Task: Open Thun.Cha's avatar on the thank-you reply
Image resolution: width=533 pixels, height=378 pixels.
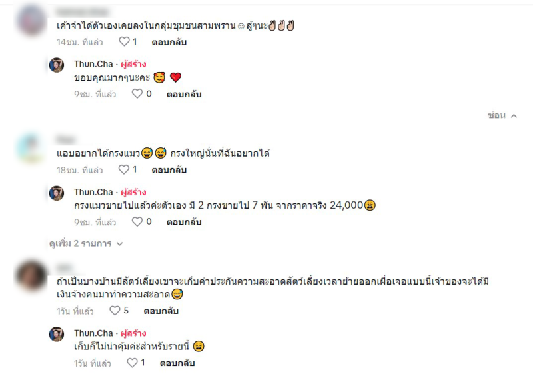Action: coord(57,65)
